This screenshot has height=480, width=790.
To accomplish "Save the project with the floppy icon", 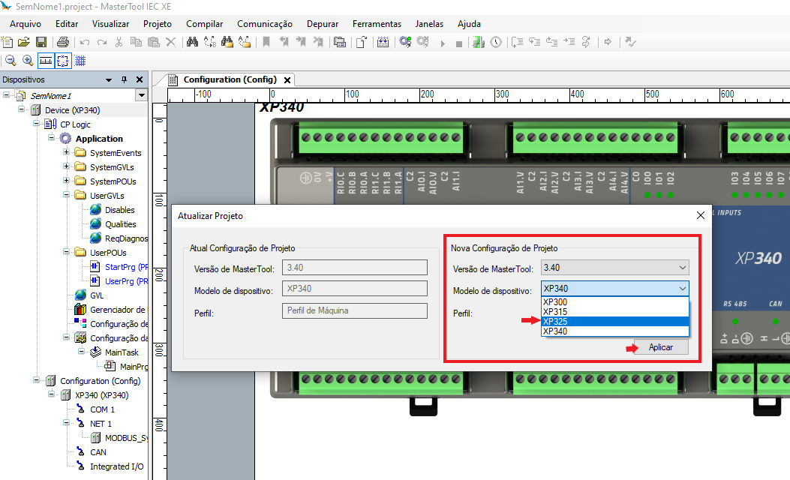I will click(41, 42).
